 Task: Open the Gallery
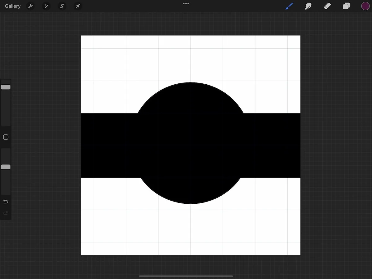pyautogui.click(x=13, y=6)
